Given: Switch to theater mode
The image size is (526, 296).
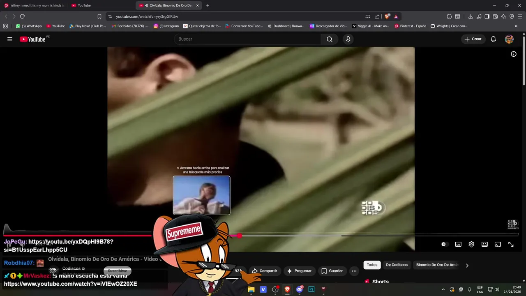Looking at the screenshot, I should click(484, 244).
